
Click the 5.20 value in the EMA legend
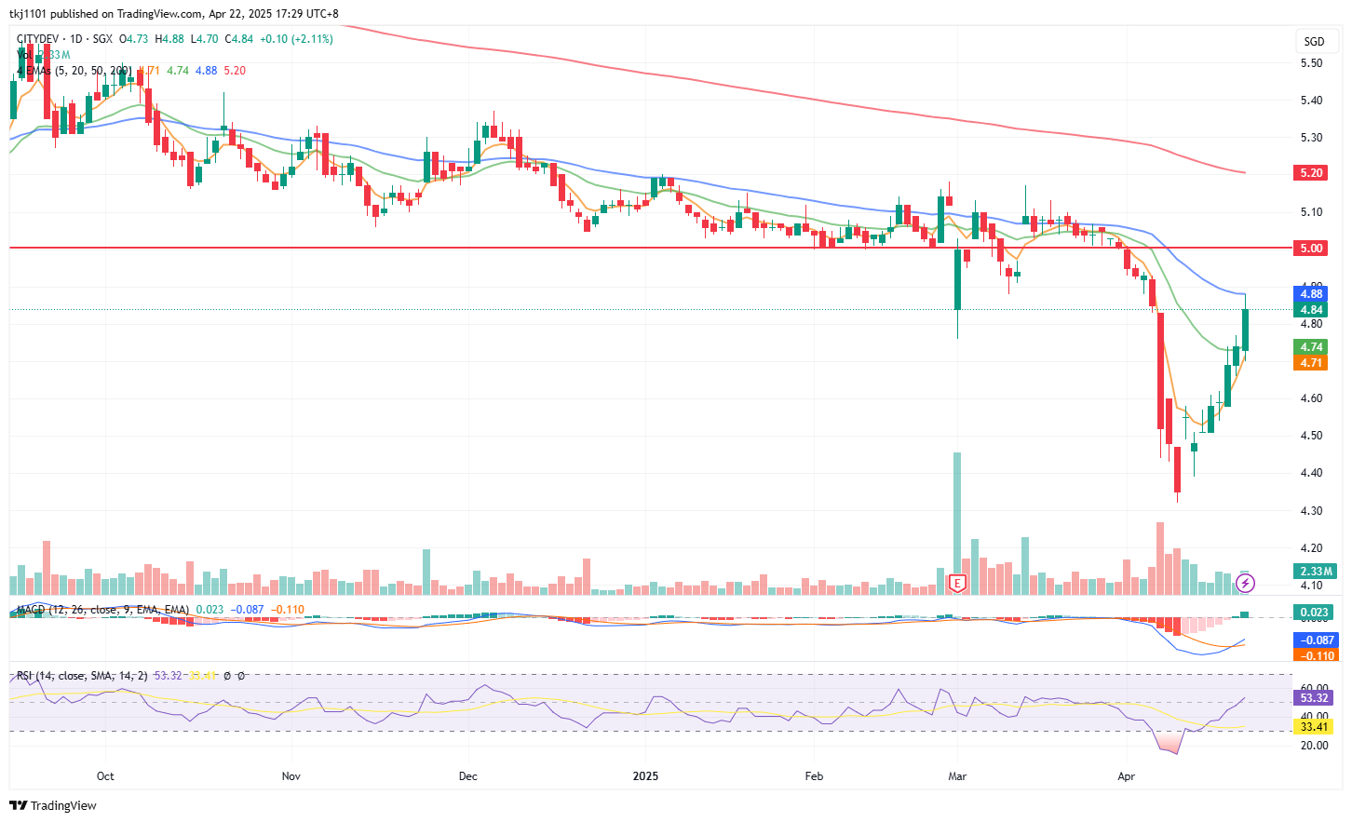point(235,71)
